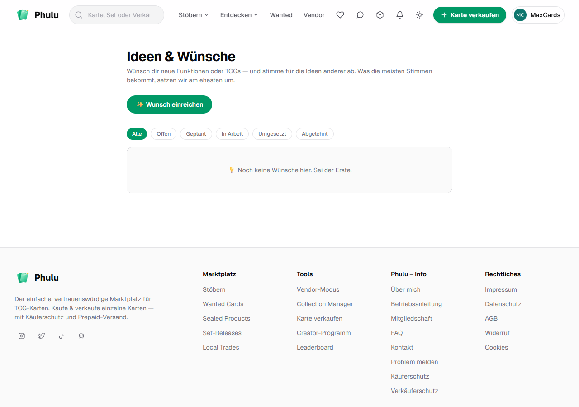Click the Karte verkaufen header button

tap(470, 15)
